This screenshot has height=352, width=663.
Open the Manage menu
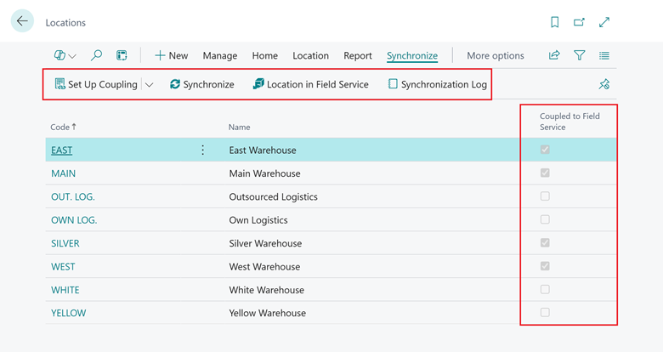(220, 55)
